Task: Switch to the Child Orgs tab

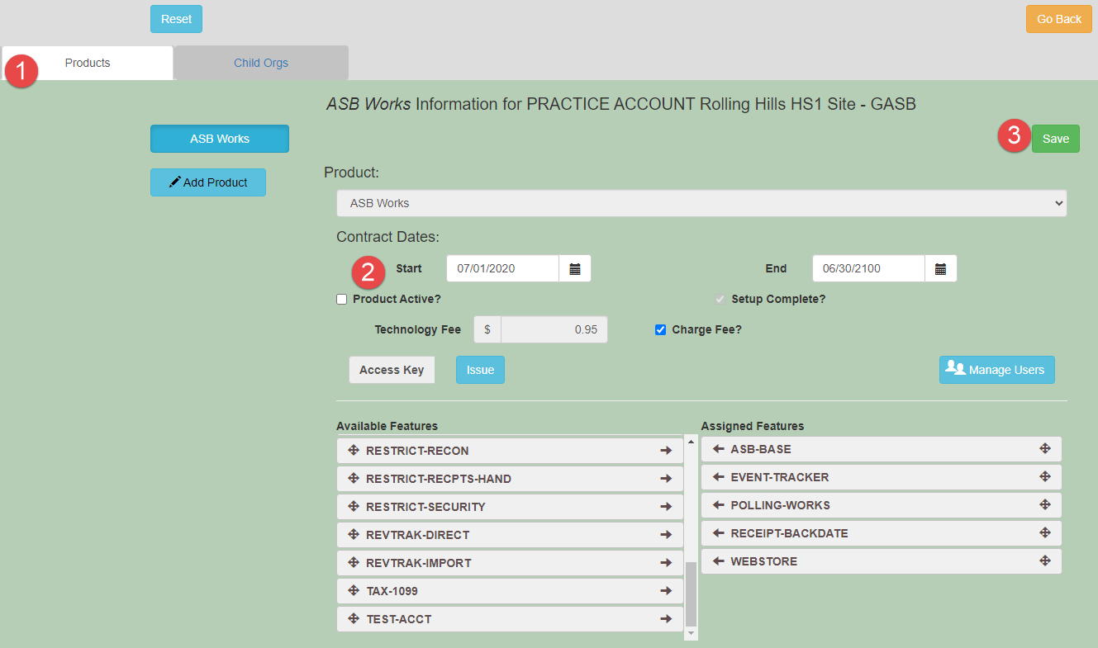Action: pos(261,63)
